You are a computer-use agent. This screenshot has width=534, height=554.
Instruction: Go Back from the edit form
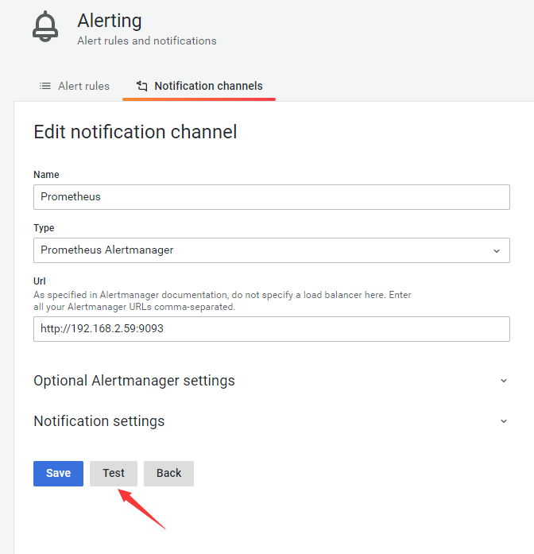[168, 474]
